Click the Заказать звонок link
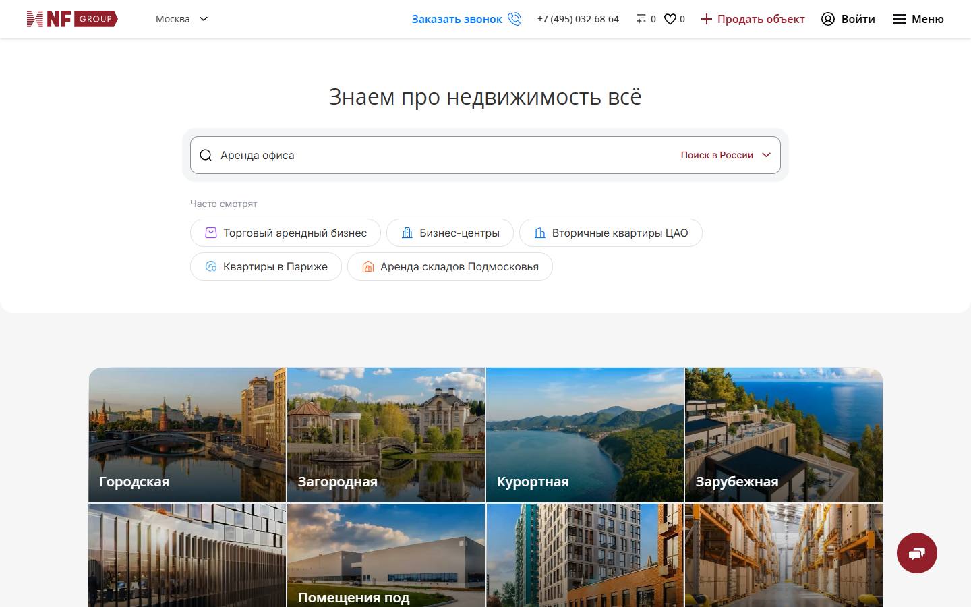Screen dimensions: 971x607 click(457, 19)
